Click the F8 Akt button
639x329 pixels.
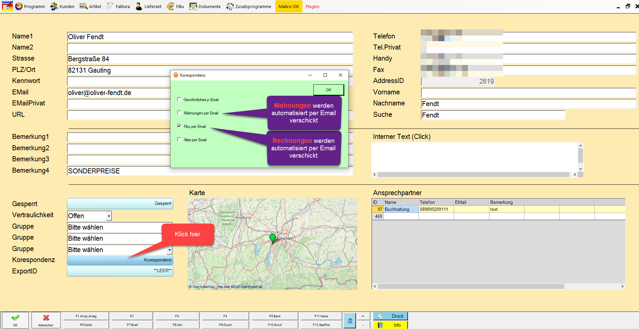point(177,325)
